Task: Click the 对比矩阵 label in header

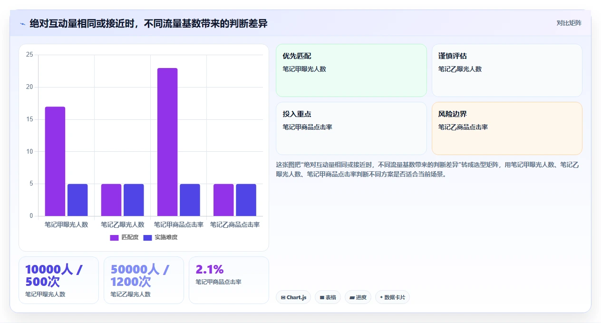Action: coord(569,23)
